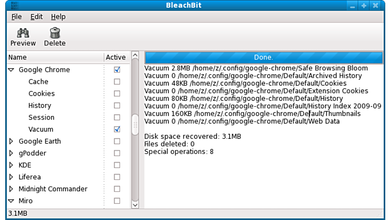The width and height of the screenshot is (391, 220).
Task: Click the window menu icon in title bar
Action: 7,5
